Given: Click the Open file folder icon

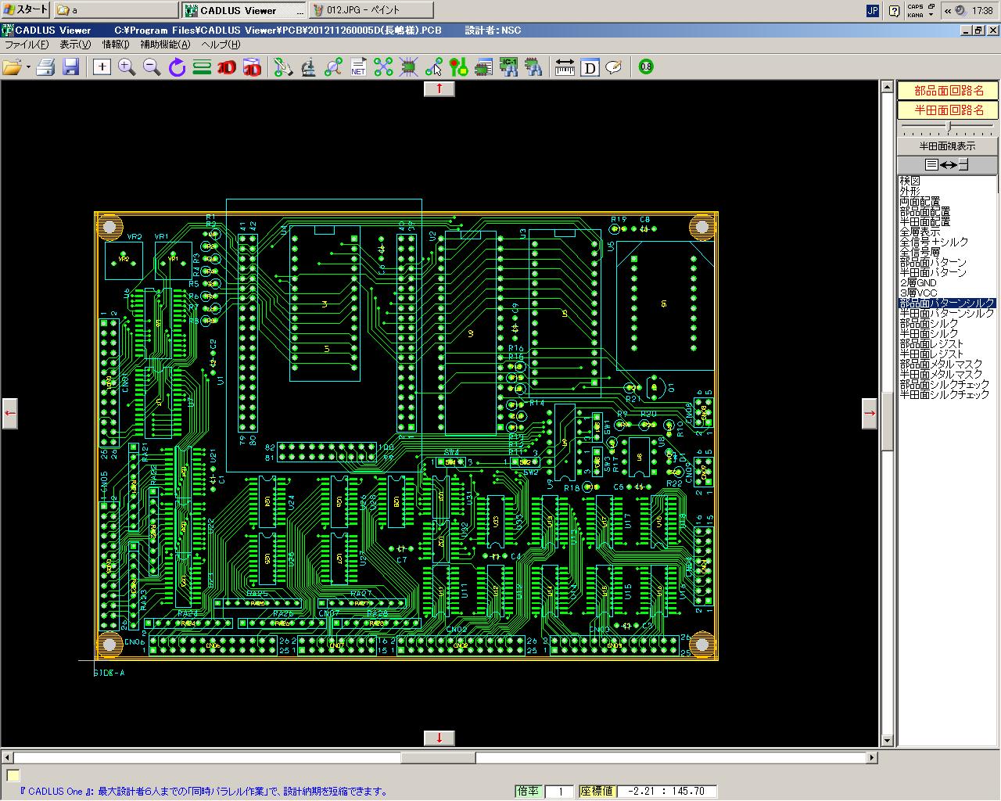Looking at the screenshot, I should (x=12, y=67).
